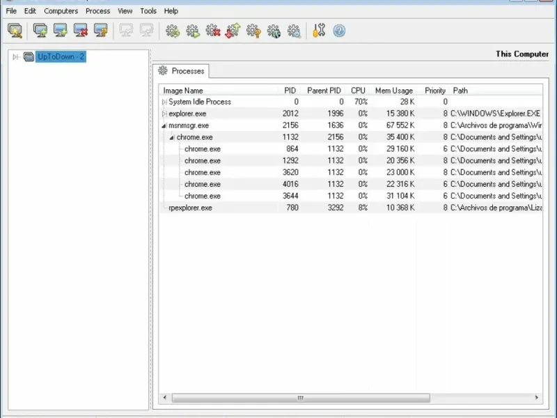Click the refresh processes gear icon
The image size is (557, 418).
pyautogui.click(x=173, y=31)
